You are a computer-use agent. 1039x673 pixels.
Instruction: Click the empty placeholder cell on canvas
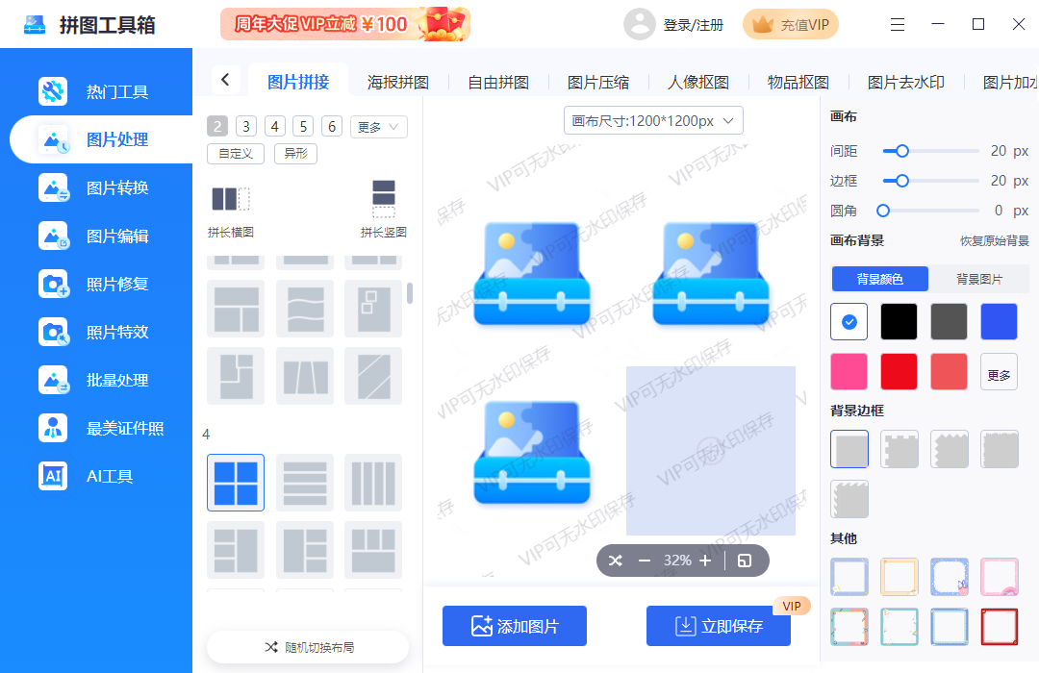711,450
